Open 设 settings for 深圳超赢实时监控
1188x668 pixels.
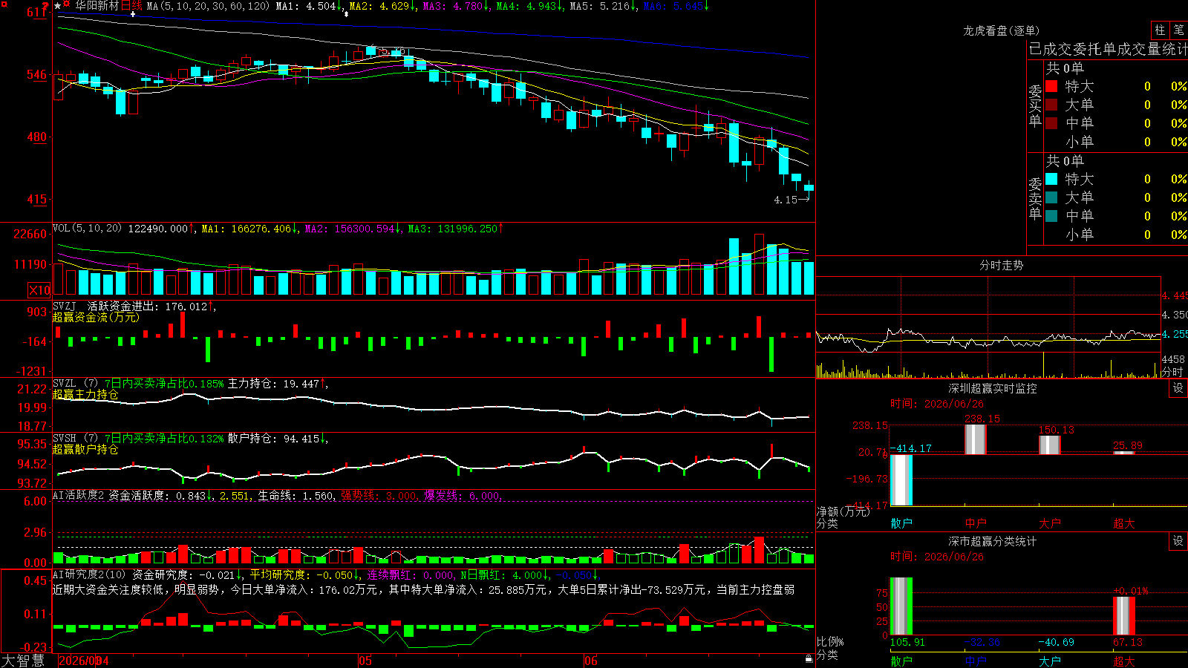[x=1178, y=388]
